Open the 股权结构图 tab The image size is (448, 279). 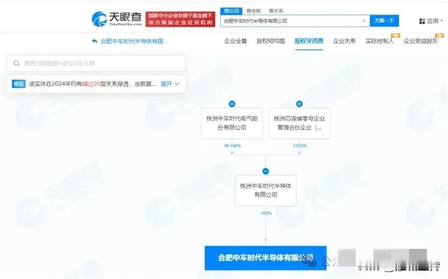pyautogui.click(x=271, y=41)
